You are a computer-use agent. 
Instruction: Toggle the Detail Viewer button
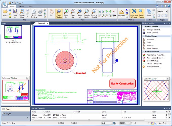(141, 14)
